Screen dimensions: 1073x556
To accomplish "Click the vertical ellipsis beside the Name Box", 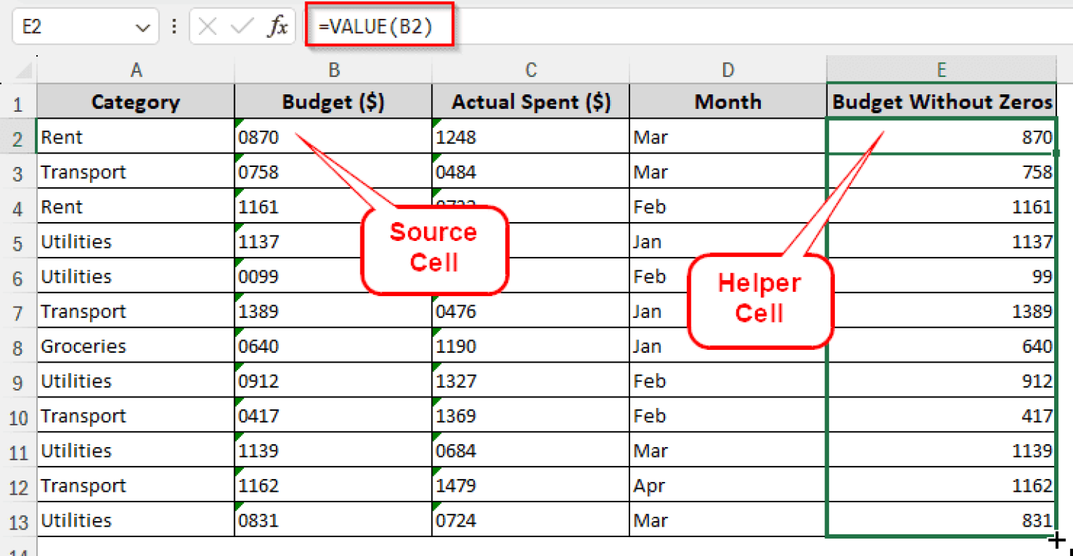I will click(173, 26).
